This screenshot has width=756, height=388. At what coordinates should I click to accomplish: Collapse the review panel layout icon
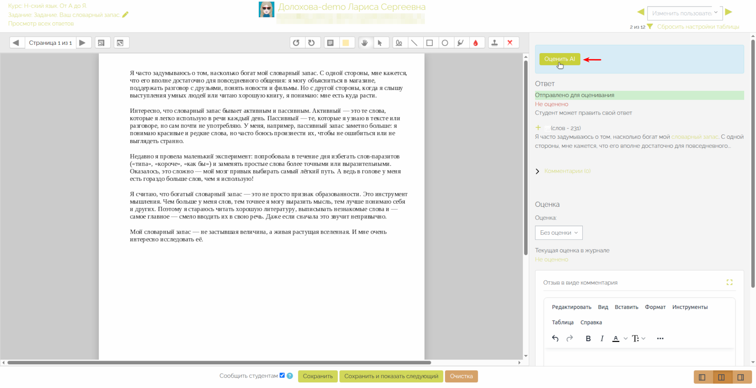tap(702, 377)
